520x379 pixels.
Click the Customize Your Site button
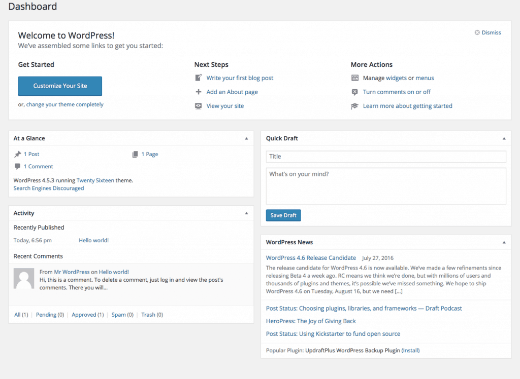[x=60, y=86]
